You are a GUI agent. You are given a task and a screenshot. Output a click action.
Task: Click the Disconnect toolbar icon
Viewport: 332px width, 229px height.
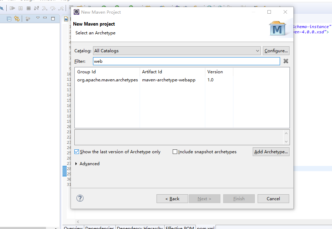[36, 8]
